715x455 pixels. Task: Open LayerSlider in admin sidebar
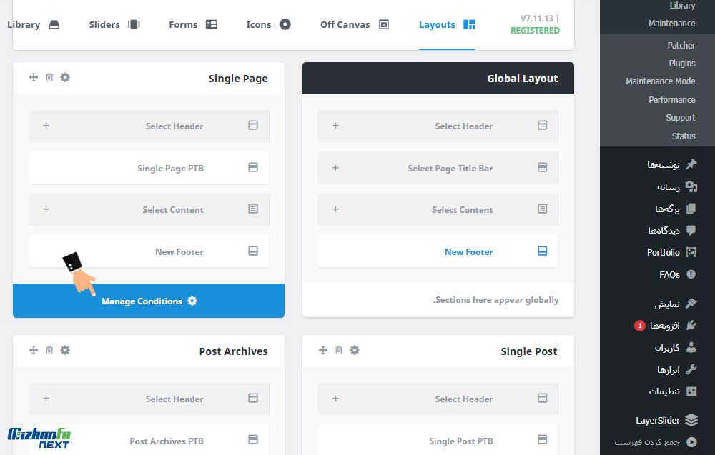click(658, 421)
